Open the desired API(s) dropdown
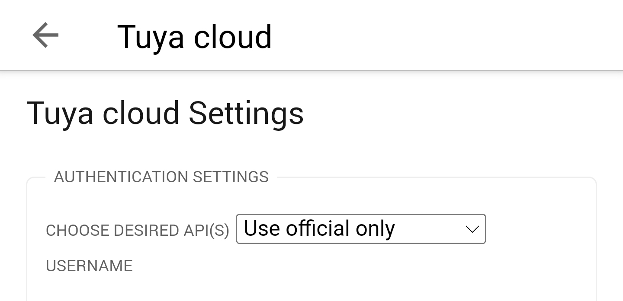Image resolution: width=623 pixels, height=301 pixels. (x=360, y=229)
